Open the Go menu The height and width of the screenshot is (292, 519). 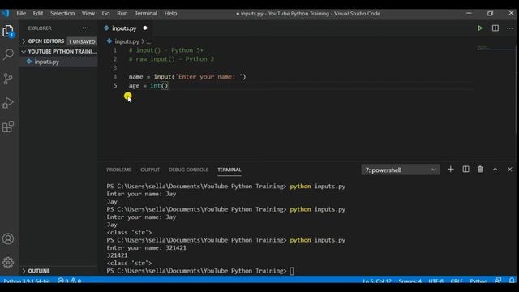click(105, 13)
